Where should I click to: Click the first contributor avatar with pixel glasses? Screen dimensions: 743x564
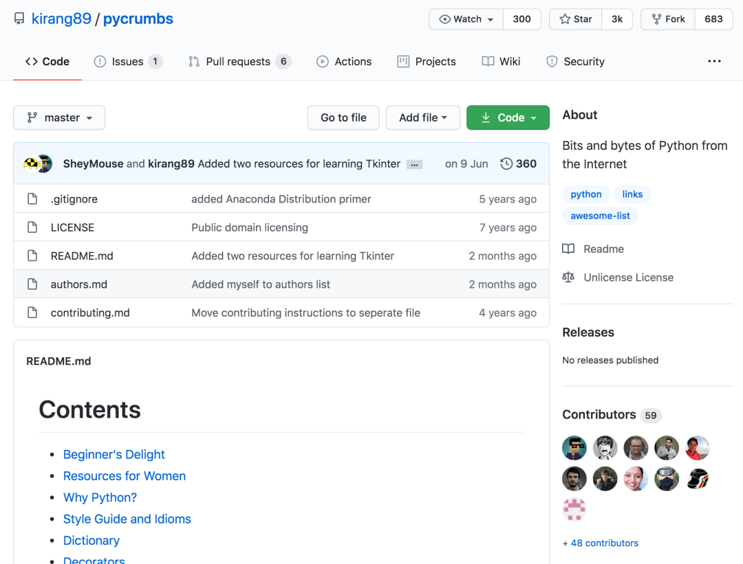tap(574, 448)
